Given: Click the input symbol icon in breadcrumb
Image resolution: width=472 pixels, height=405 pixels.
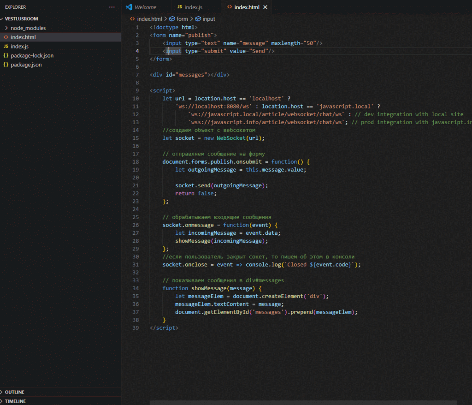Looking at the screenshot, I should [x=198, y=19].
